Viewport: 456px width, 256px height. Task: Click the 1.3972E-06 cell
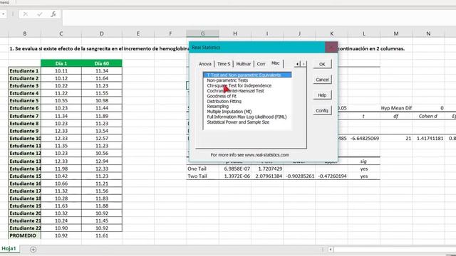pos(235,176)
